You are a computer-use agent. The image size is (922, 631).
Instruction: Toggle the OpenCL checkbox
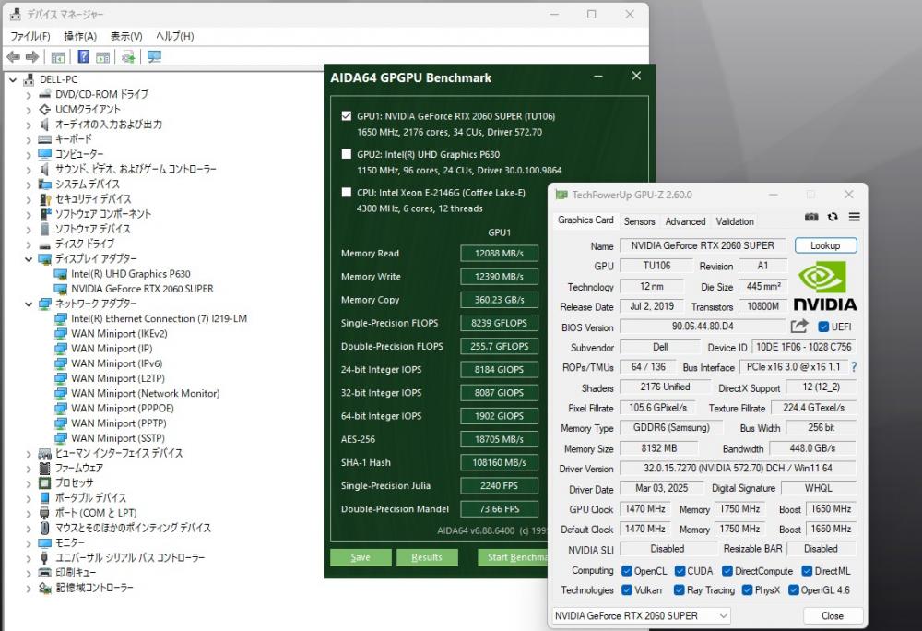click(627, 571)
